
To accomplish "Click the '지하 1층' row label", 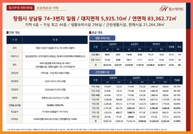I will [95, 117].
